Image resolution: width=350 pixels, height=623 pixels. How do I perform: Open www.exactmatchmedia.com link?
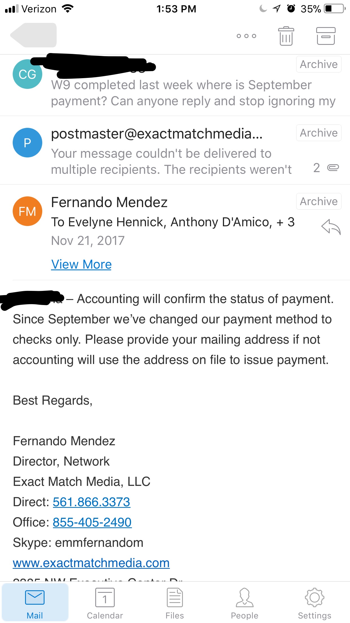[x=91, y=563]
